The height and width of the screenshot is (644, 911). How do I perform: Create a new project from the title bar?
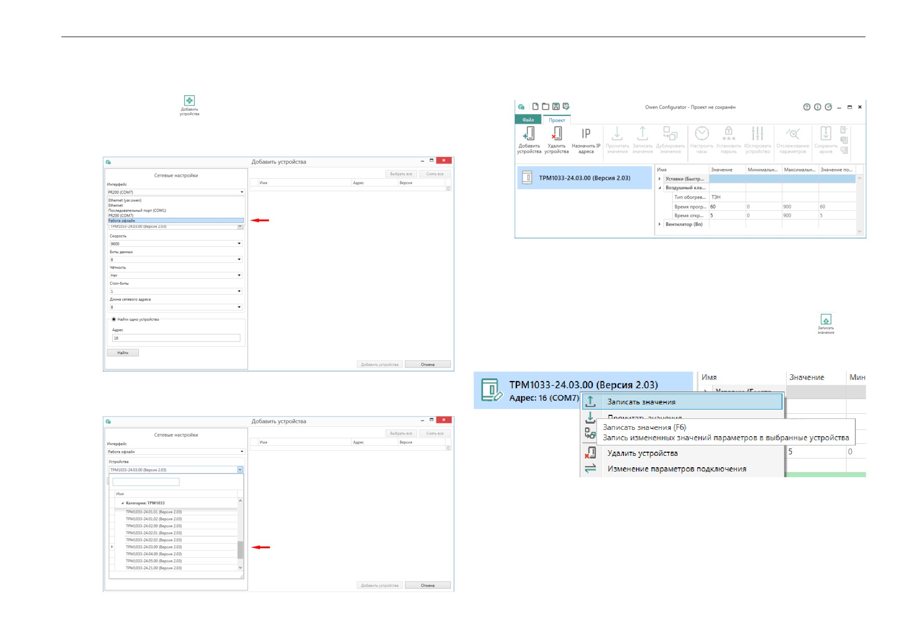coord(536,107)
